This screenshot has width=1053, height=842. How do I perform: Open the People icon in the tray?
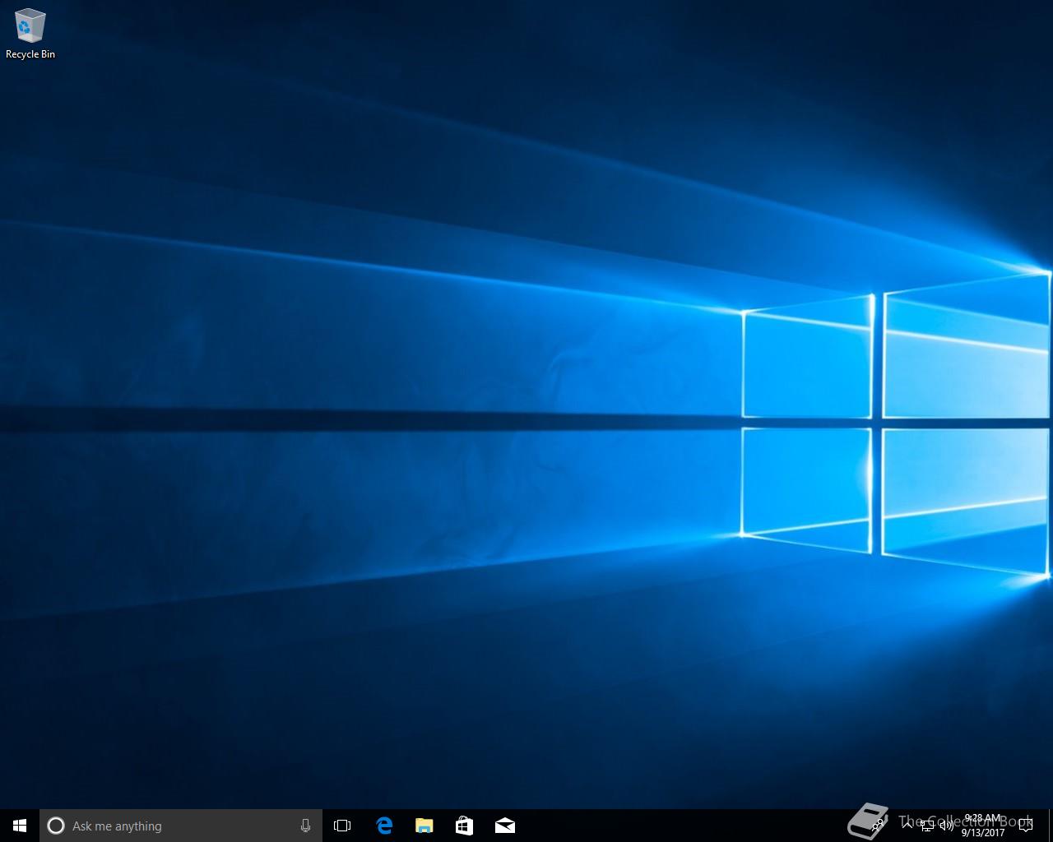click(877, 826)
